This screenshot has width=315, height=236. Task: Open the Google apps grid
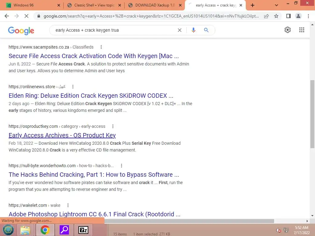[302, 30]
